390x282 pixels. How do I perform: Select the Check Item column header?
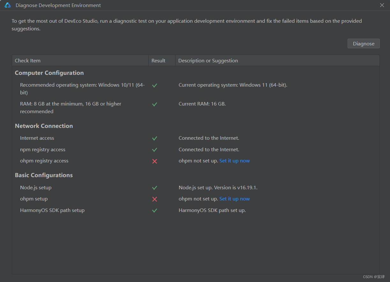tap(80, 60)
